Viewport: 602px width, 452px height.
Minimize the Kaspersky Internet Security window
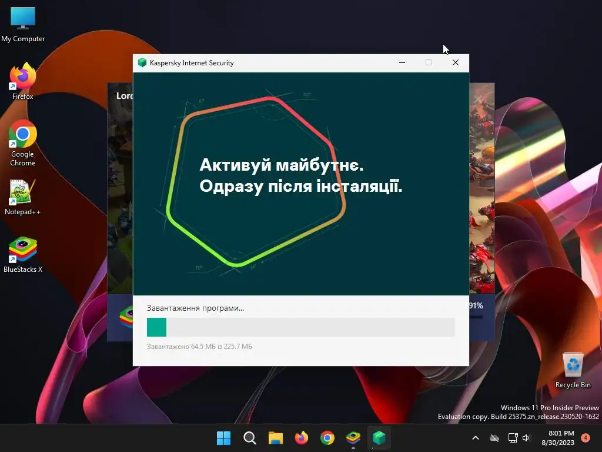tap(402, 62)
